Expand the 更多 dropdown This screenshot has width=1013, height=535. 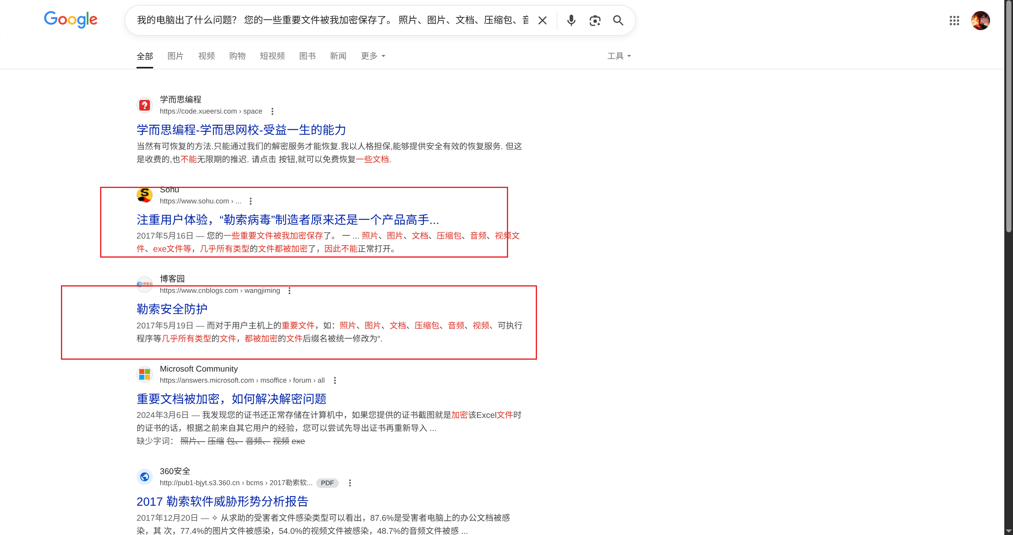pos(373,56)
